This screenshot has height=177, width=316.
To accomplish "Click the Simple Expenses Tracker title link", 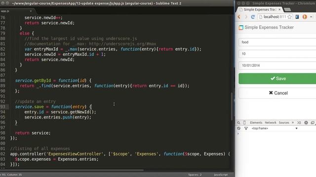I will click(x=269, y=28).
